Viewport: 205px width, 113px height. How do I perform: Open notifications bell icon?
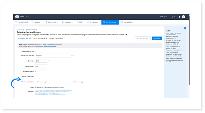(x=179, y=17)
